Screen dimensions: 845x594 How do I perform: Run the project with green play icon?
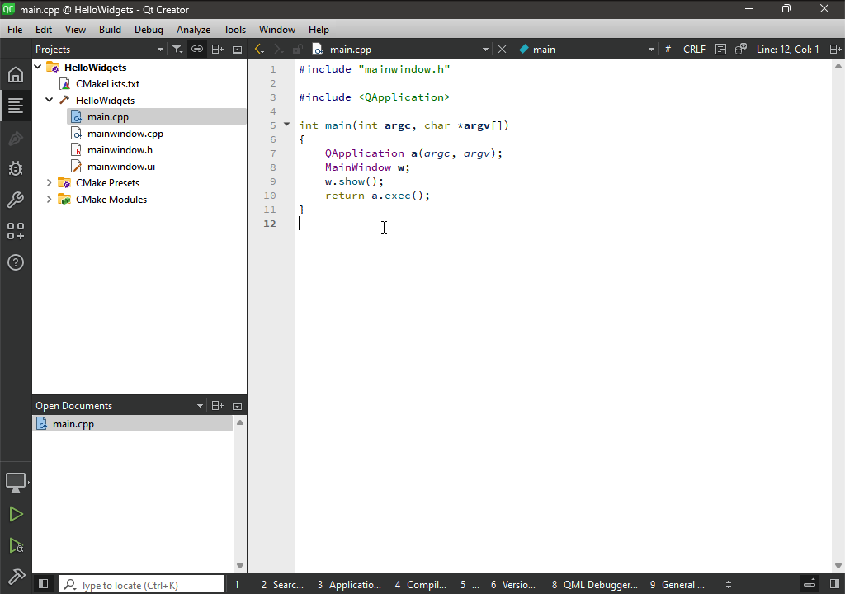pyautogui.click(x=16, y=514)
